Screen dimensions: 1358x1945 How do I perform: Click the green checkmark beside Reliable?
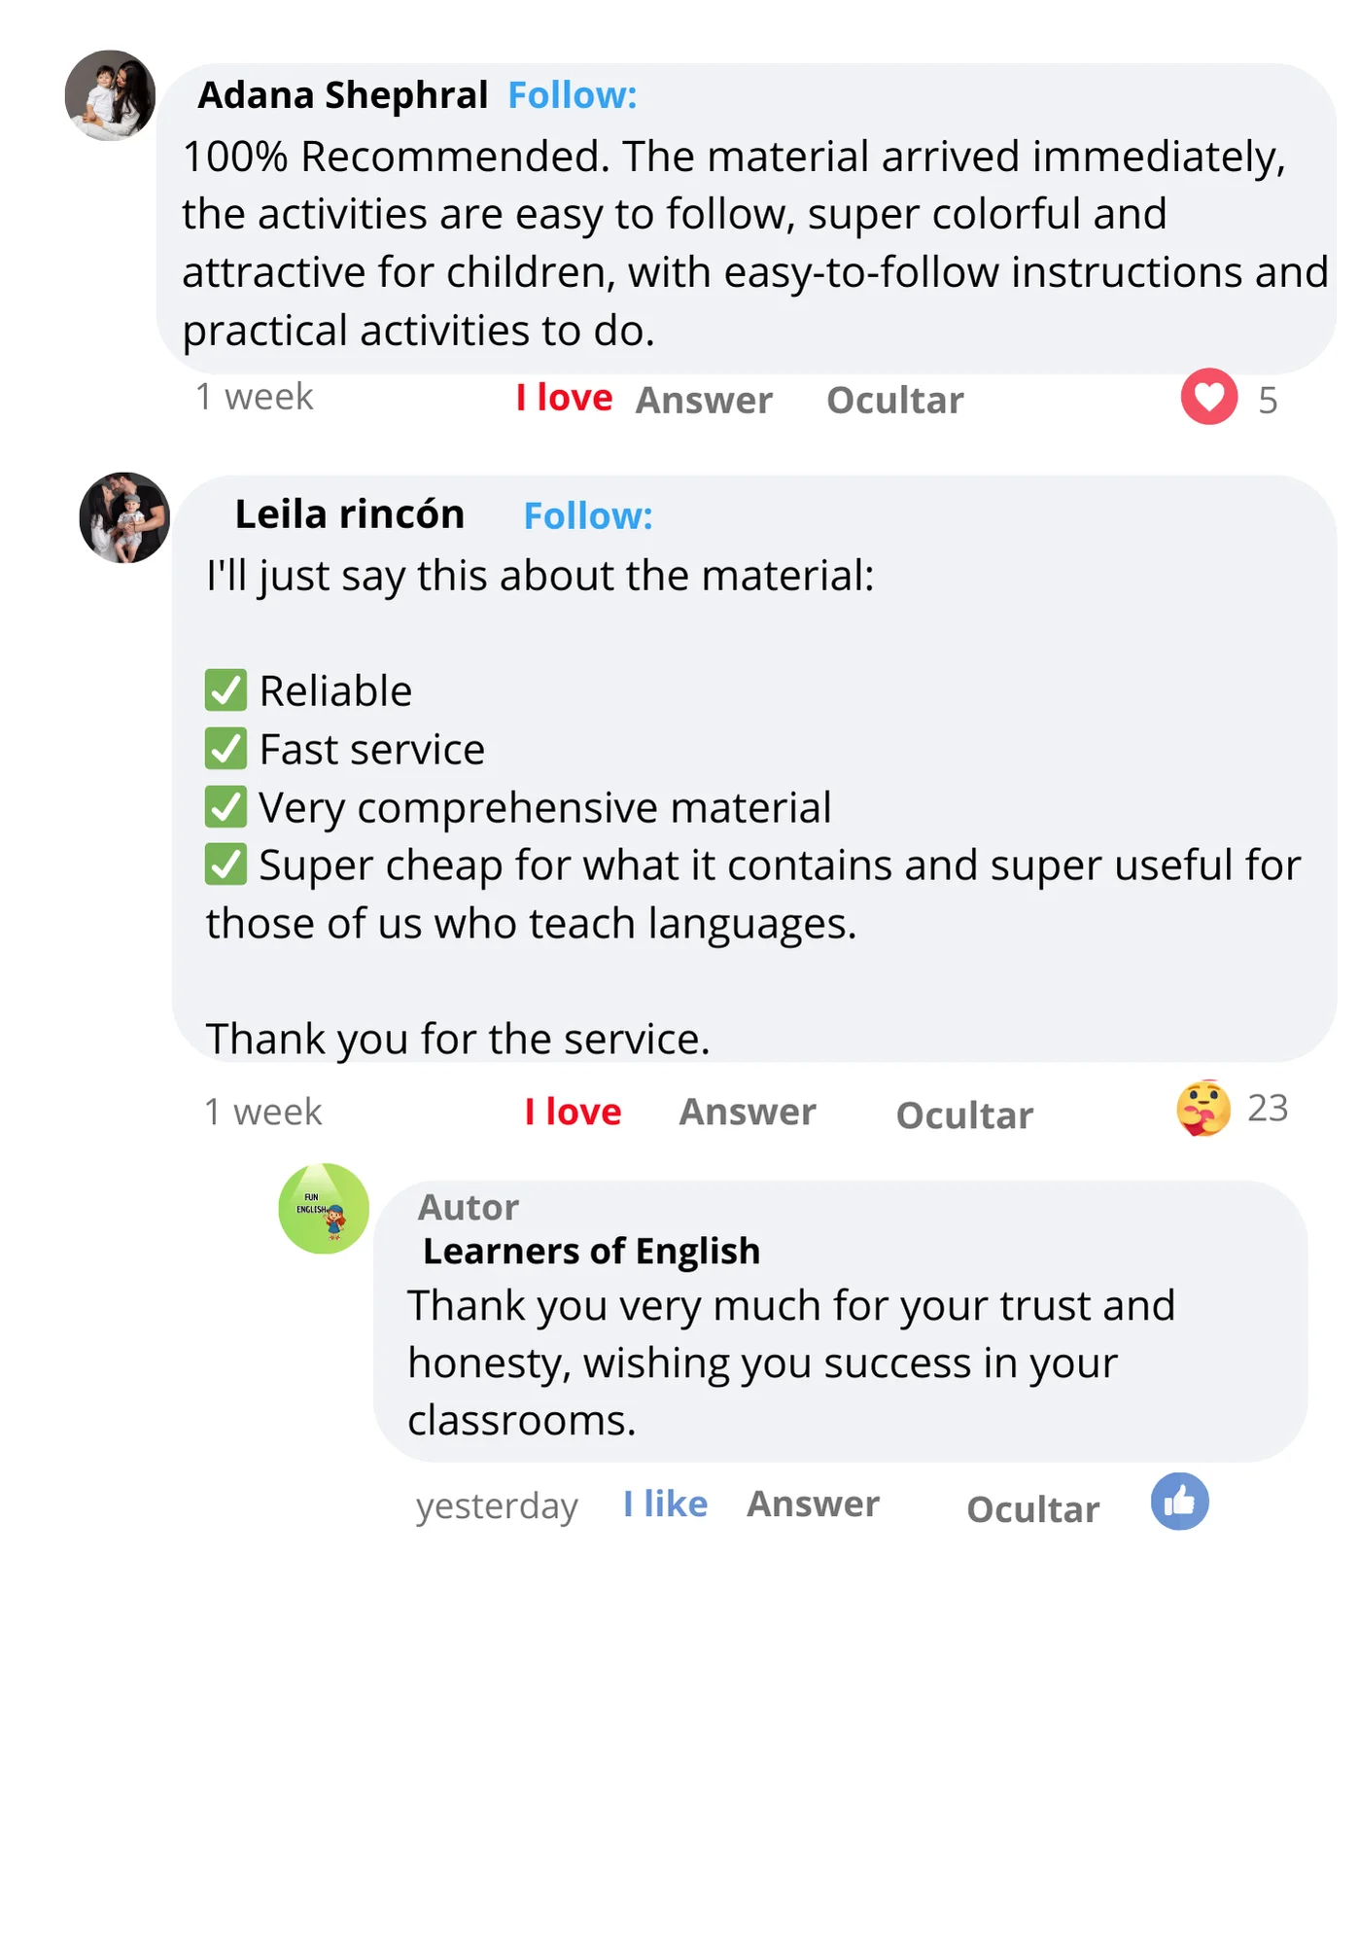tap(226, 690)
